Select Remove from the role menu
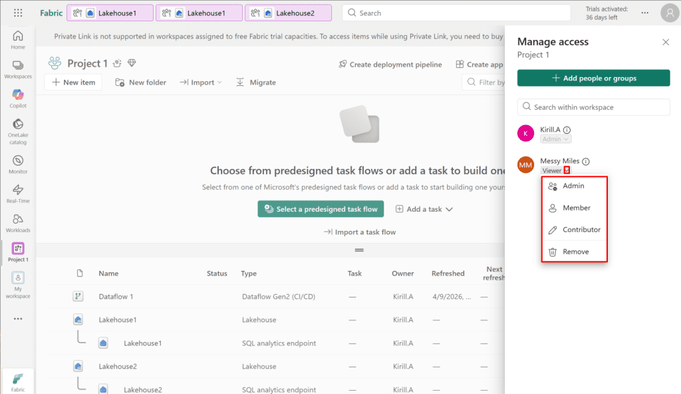This screenshot has height=394, width=681. pyautogui.click(x=575, y=252)
